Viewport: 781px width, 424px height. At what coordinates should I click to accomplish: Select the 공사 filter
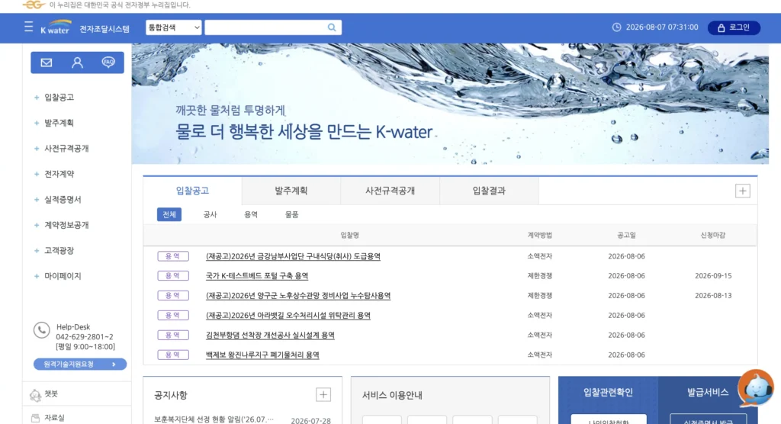coord(210,214)
